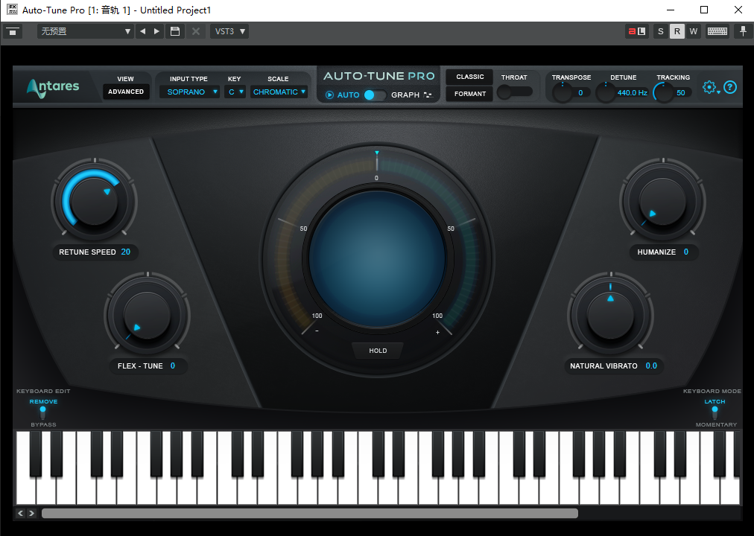Click Retune Speed value 20
Screen dimensions: 754x536
pyautogui.click(x=126, y=252)
